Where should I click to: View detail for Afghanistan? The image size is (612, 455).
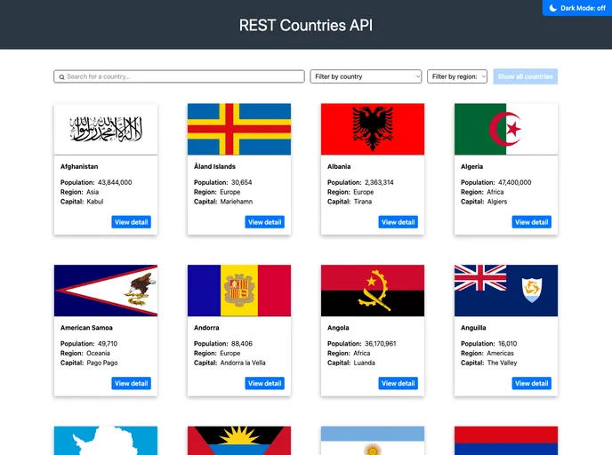pyautogui.click(x=131, y=222)
